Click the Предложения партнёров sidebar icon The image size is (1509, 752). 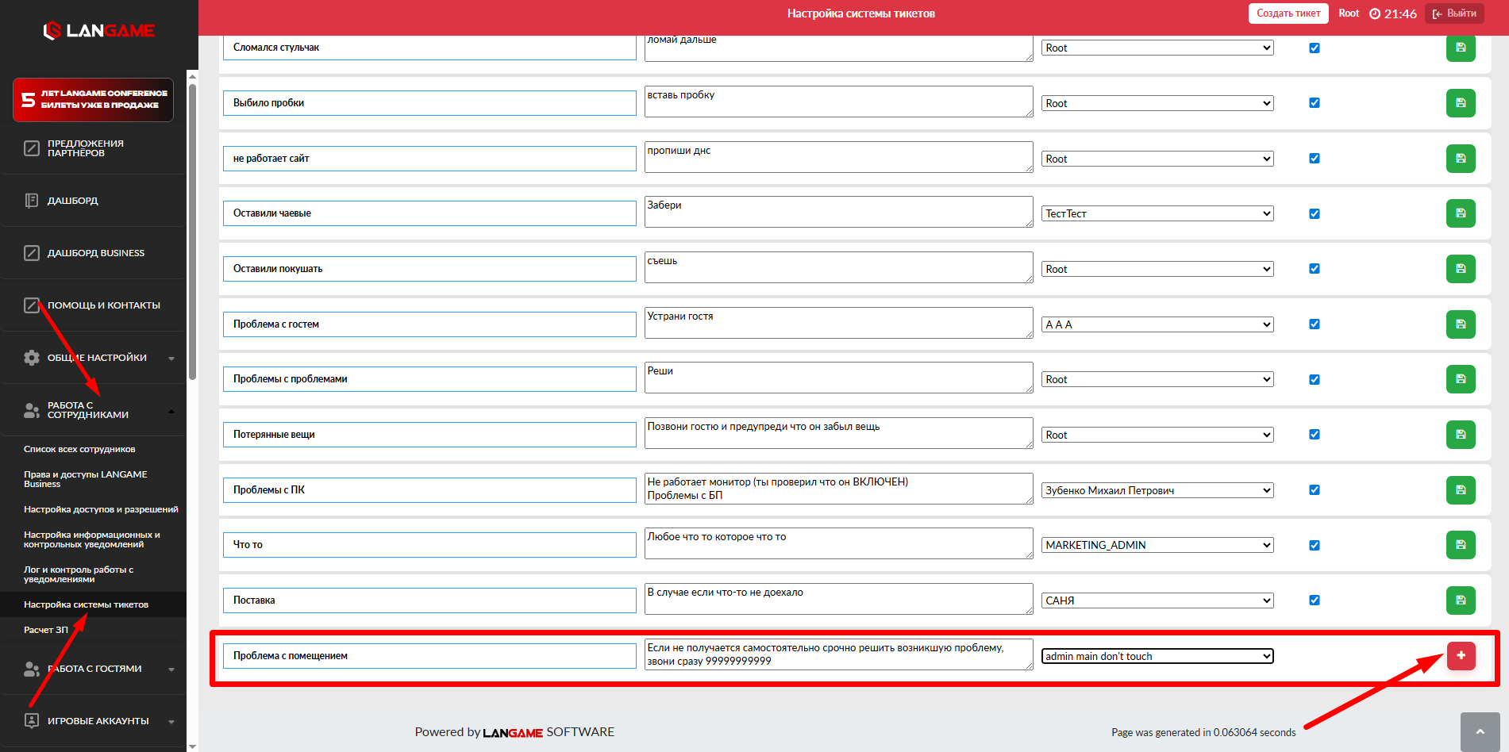pyautogui.click(x=32, y=148)
